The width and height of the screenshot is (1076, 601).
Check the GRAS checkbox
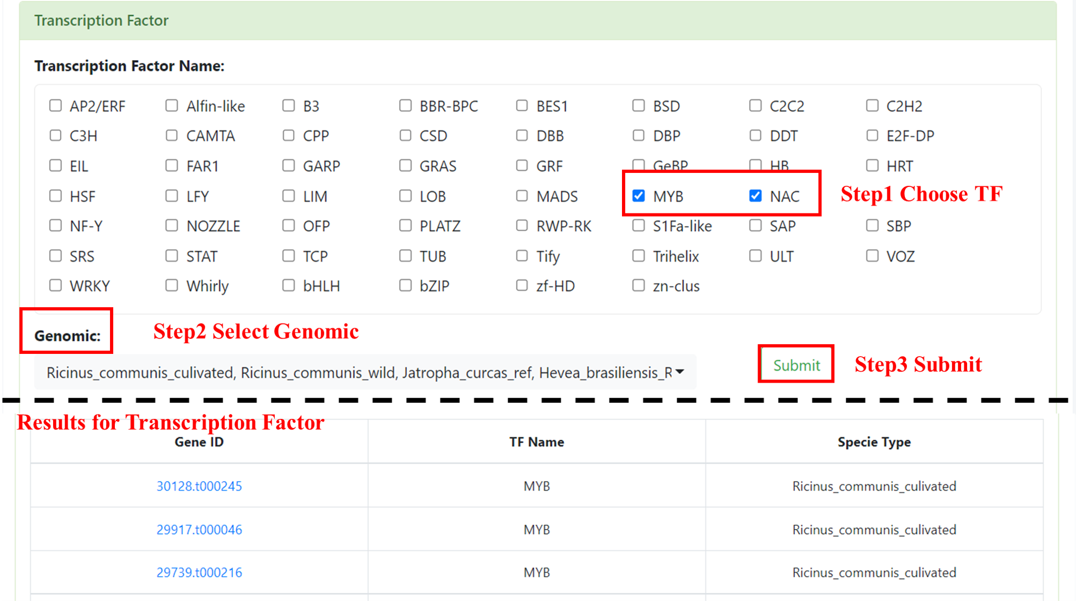(x=405, y=165)
